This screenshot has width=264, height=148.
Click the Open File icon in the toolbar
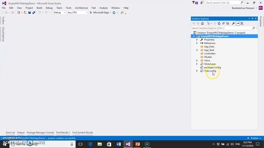[x=25, y=13]
